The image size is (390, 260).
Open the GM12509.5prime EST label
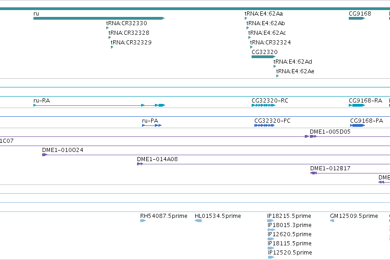click(354, 216)
